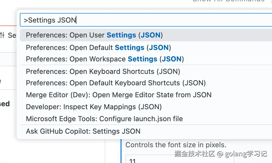Click the command palette search input
The width and height of the screenshot is (272, 163).
147,20
